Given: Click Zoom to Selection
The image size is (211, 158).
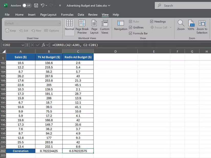Looking at the screenshot, I should pyautogui.click(x=202, y=27).
